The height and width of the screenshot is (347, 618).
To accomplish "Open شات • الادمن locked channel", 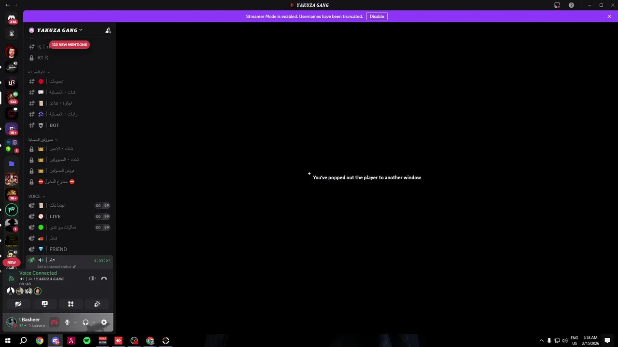I will (x=70, y=149).
